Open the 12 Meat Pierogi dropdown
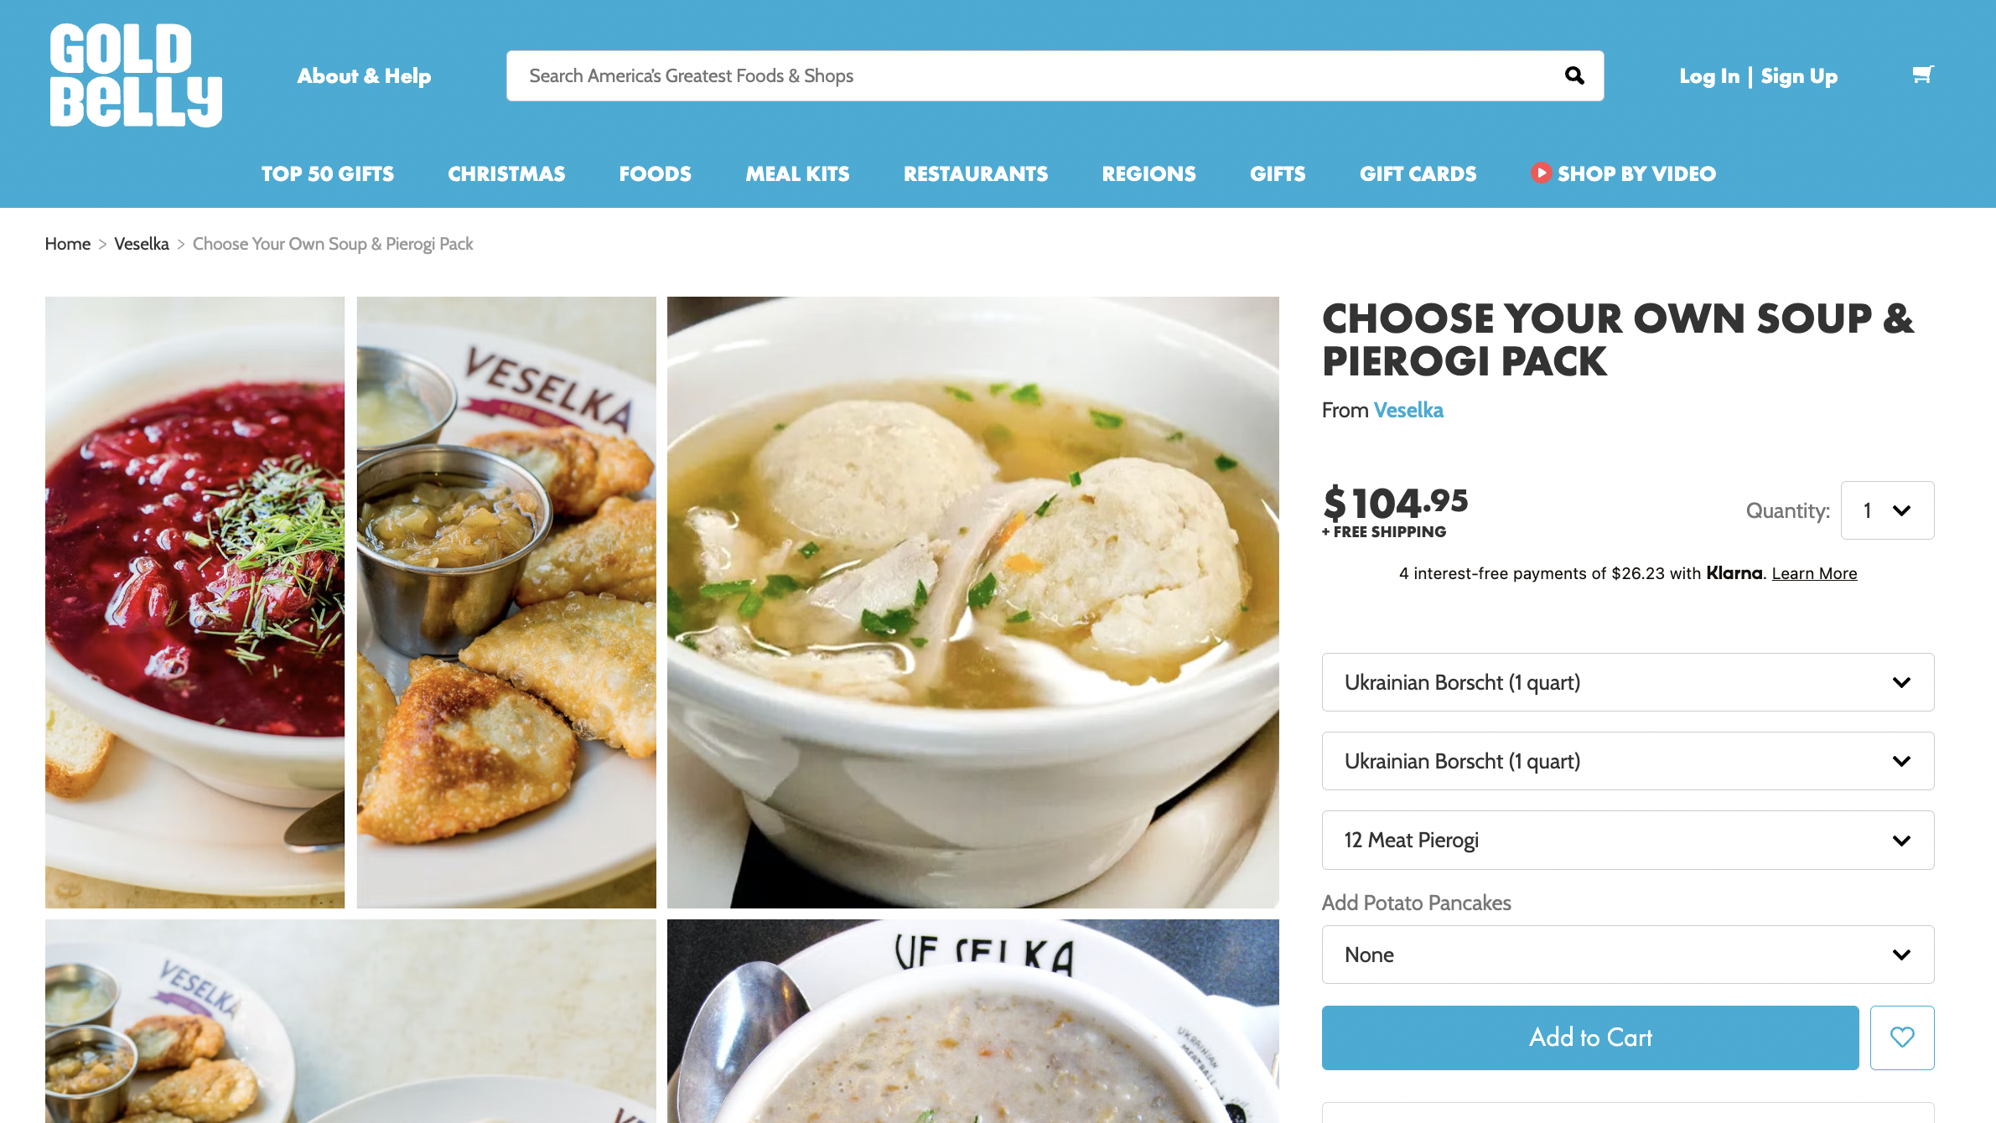 point(1628,840)
